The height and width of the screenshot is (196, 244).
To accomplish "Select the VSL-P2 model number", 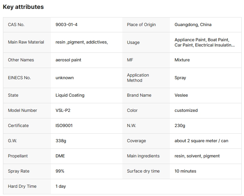I will point(63,111).
